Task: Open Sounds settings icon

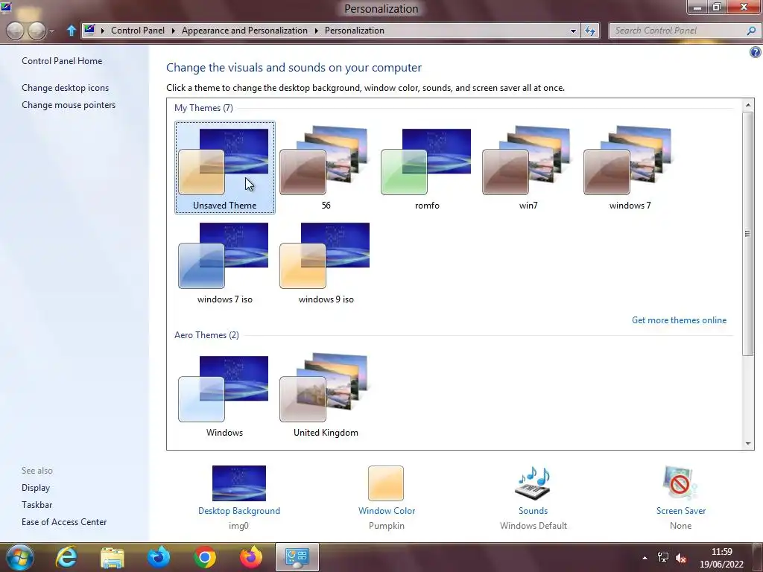Action: 533,483
